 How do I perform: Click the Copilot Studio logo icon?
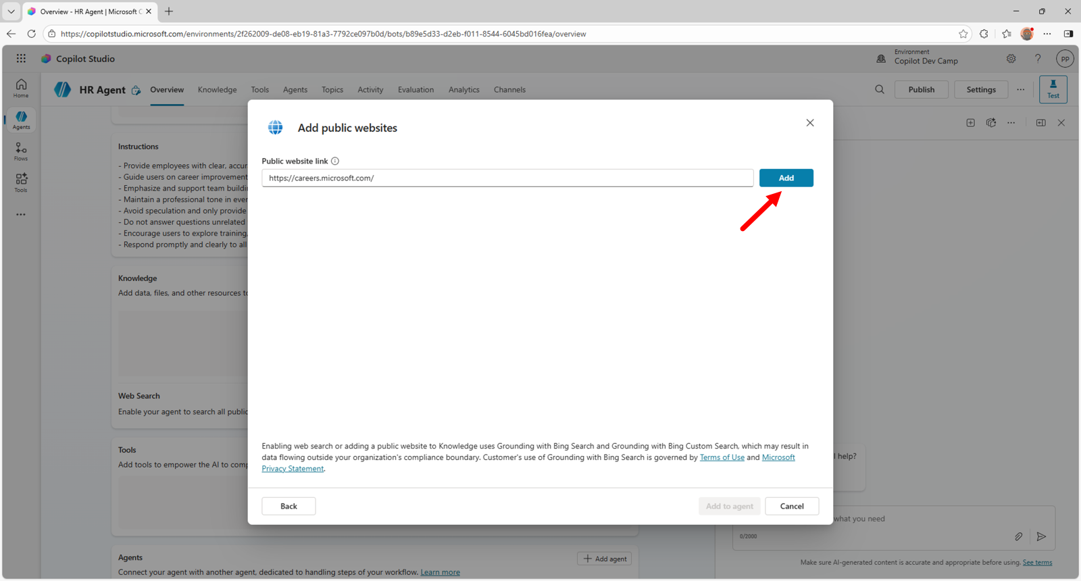(x=46, y=59)
